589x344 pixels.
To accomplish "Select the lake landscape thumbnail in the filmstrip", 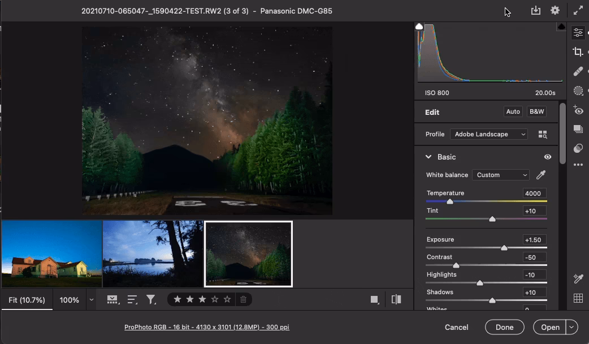I will [152, 253].
